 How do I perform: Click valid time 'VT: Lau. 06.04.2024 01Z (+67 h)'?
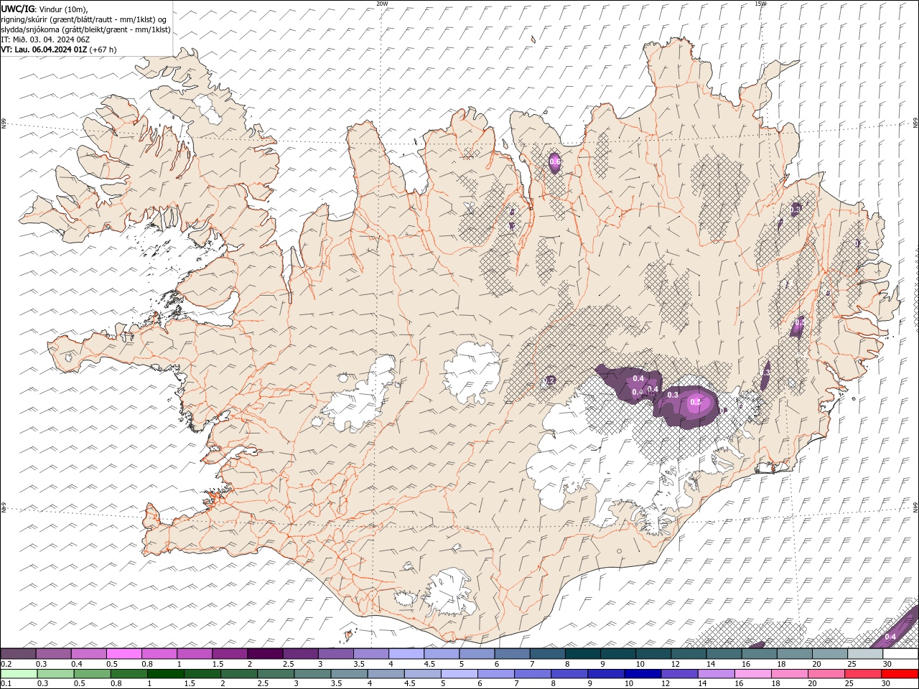[59, 50]
